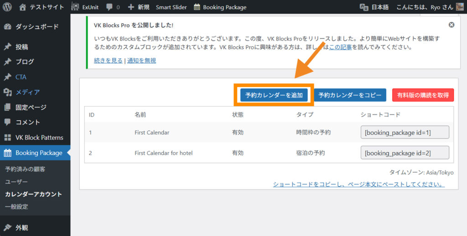Click the language switcher icon beside 日本語
Viewport: 467px width, 236px height.
tap(364, 7)
